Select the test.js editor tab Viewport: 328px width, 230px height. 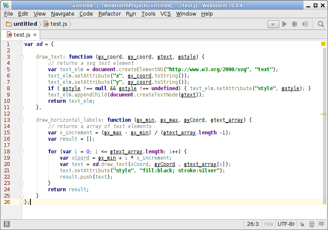click(x=20, y=35)
